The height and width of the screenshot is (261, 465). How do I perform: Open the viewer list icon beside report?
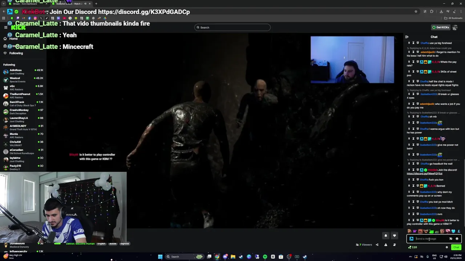coord(395,245)
